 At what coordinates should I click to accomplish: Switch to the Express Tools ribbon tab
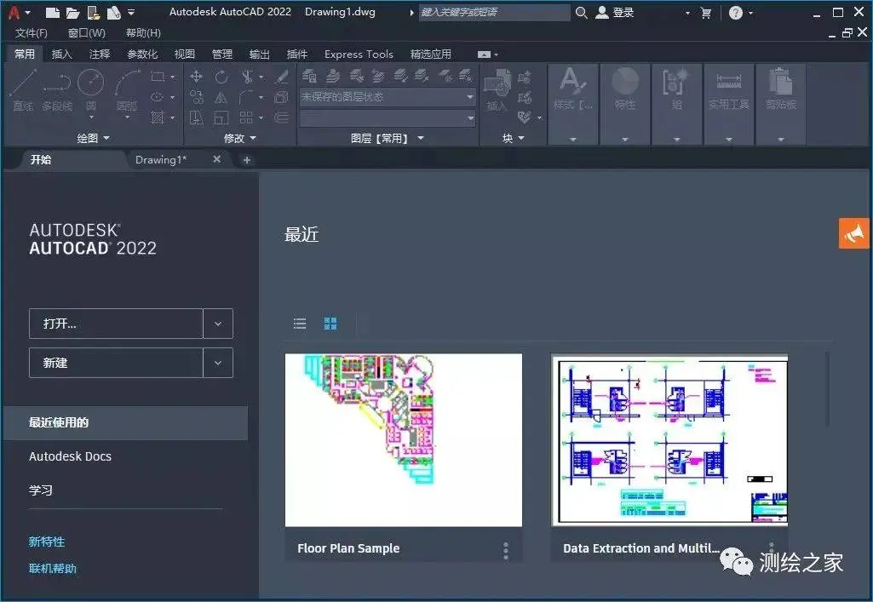(x=359, y=54)
